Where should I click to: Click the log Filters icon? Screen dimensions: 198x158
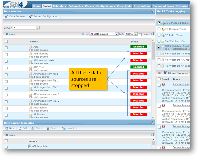click(165, 72)
